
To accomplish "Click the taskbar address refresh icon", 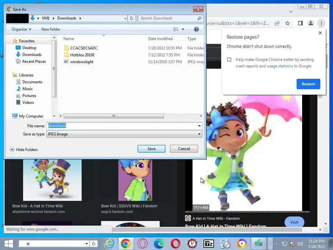I will pos(94,243).
